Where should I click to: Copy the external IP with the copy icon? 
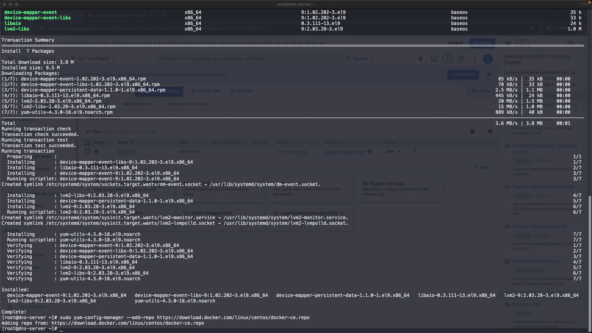pos(370,152)
